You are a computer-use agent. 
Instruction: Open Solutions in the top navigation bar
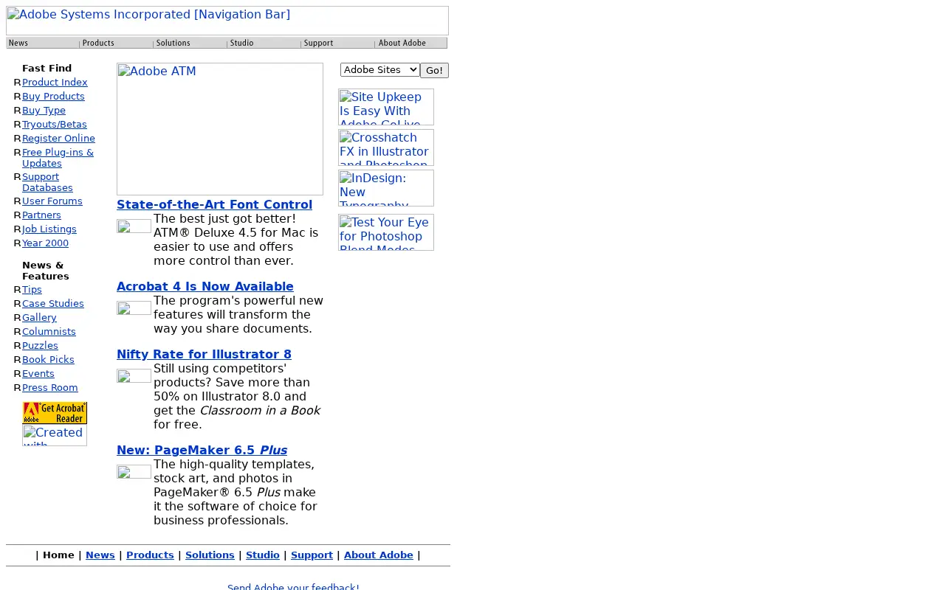(x=190, y=44)
